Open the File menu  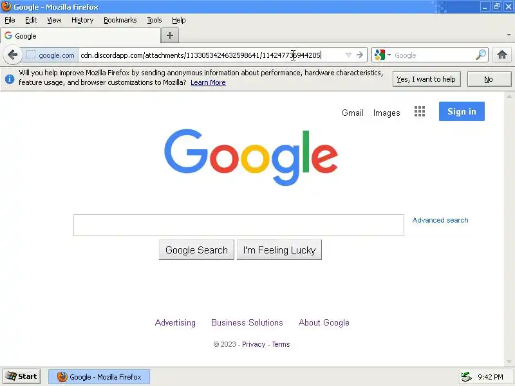(x=10, y=20)
